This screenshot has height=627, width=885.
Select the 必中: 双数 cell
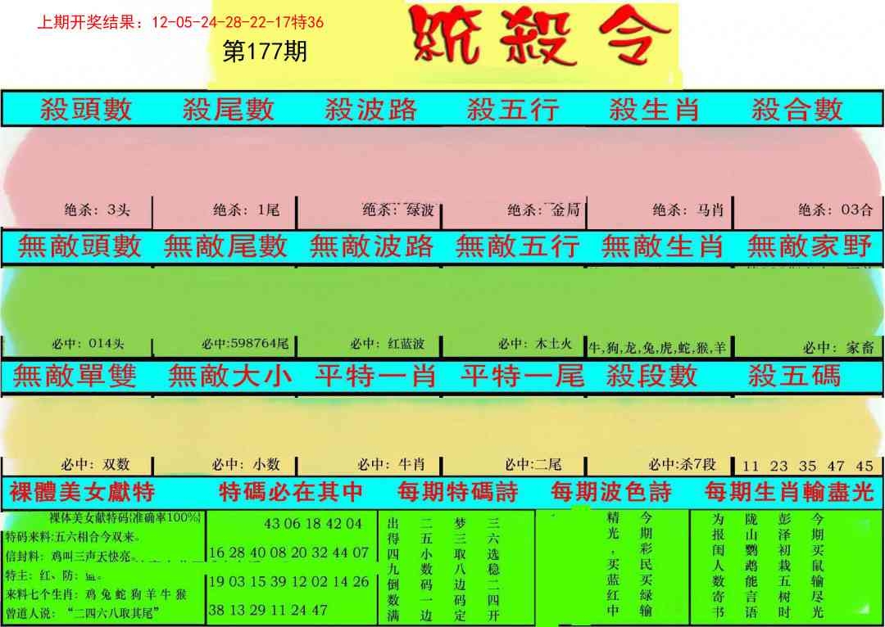tap(96, 465)
